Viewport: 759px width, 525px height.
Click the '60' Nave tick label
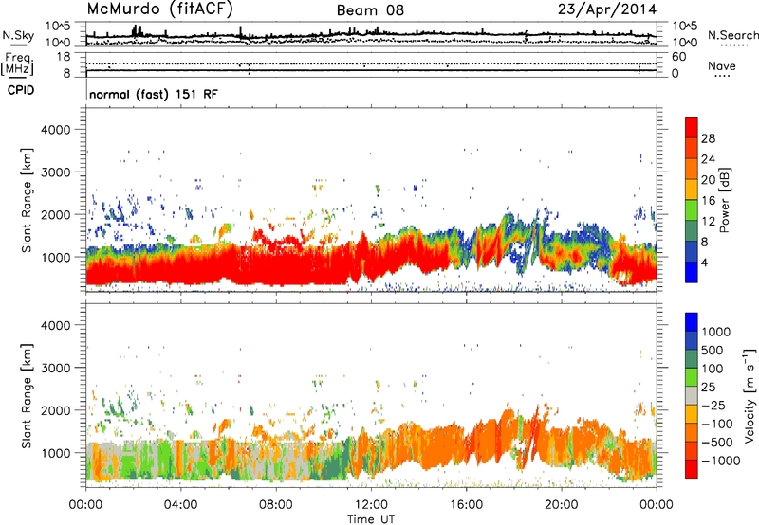[x=678, y=57]
